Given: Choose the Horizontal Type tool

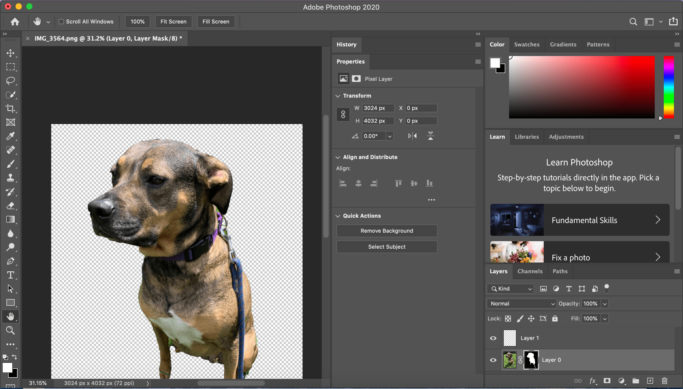Looking at the screenshot, I should coord(10,275).
